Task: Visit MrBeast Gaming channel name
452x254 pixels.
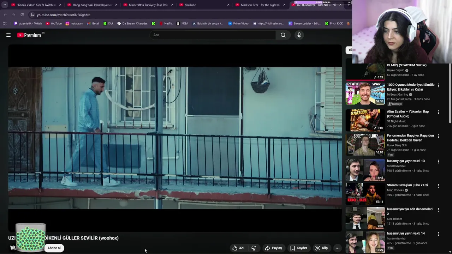Action: [x=397, y=95]
